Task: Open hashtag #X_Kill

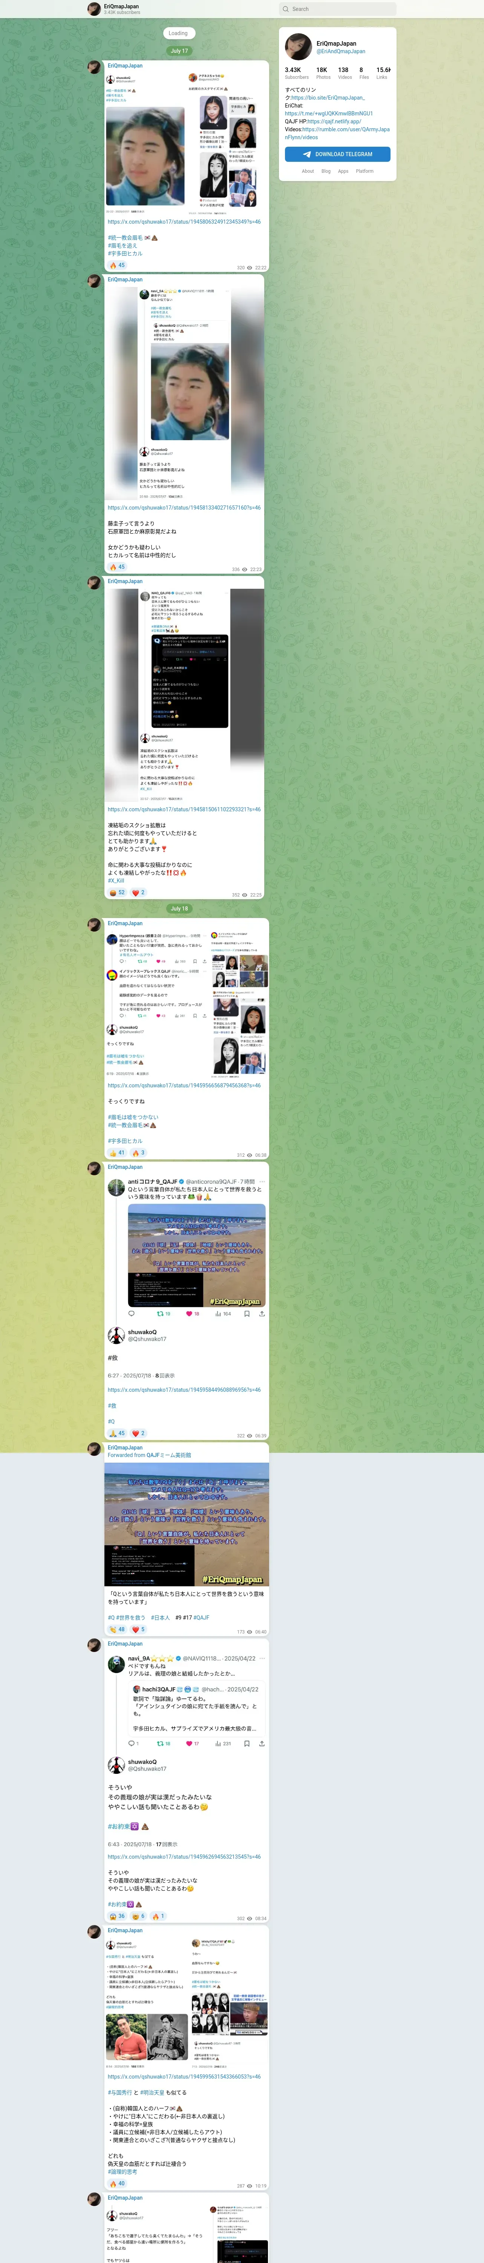Action: tap(116, 880)
